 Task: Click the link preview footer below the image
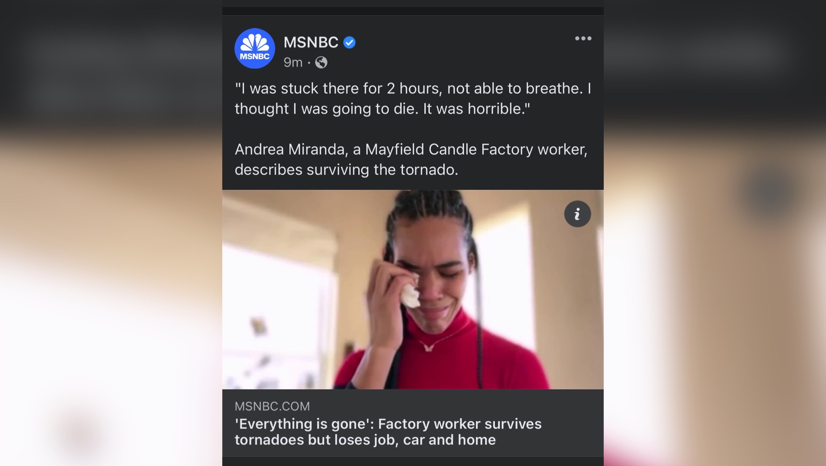(x=413, y=423)
